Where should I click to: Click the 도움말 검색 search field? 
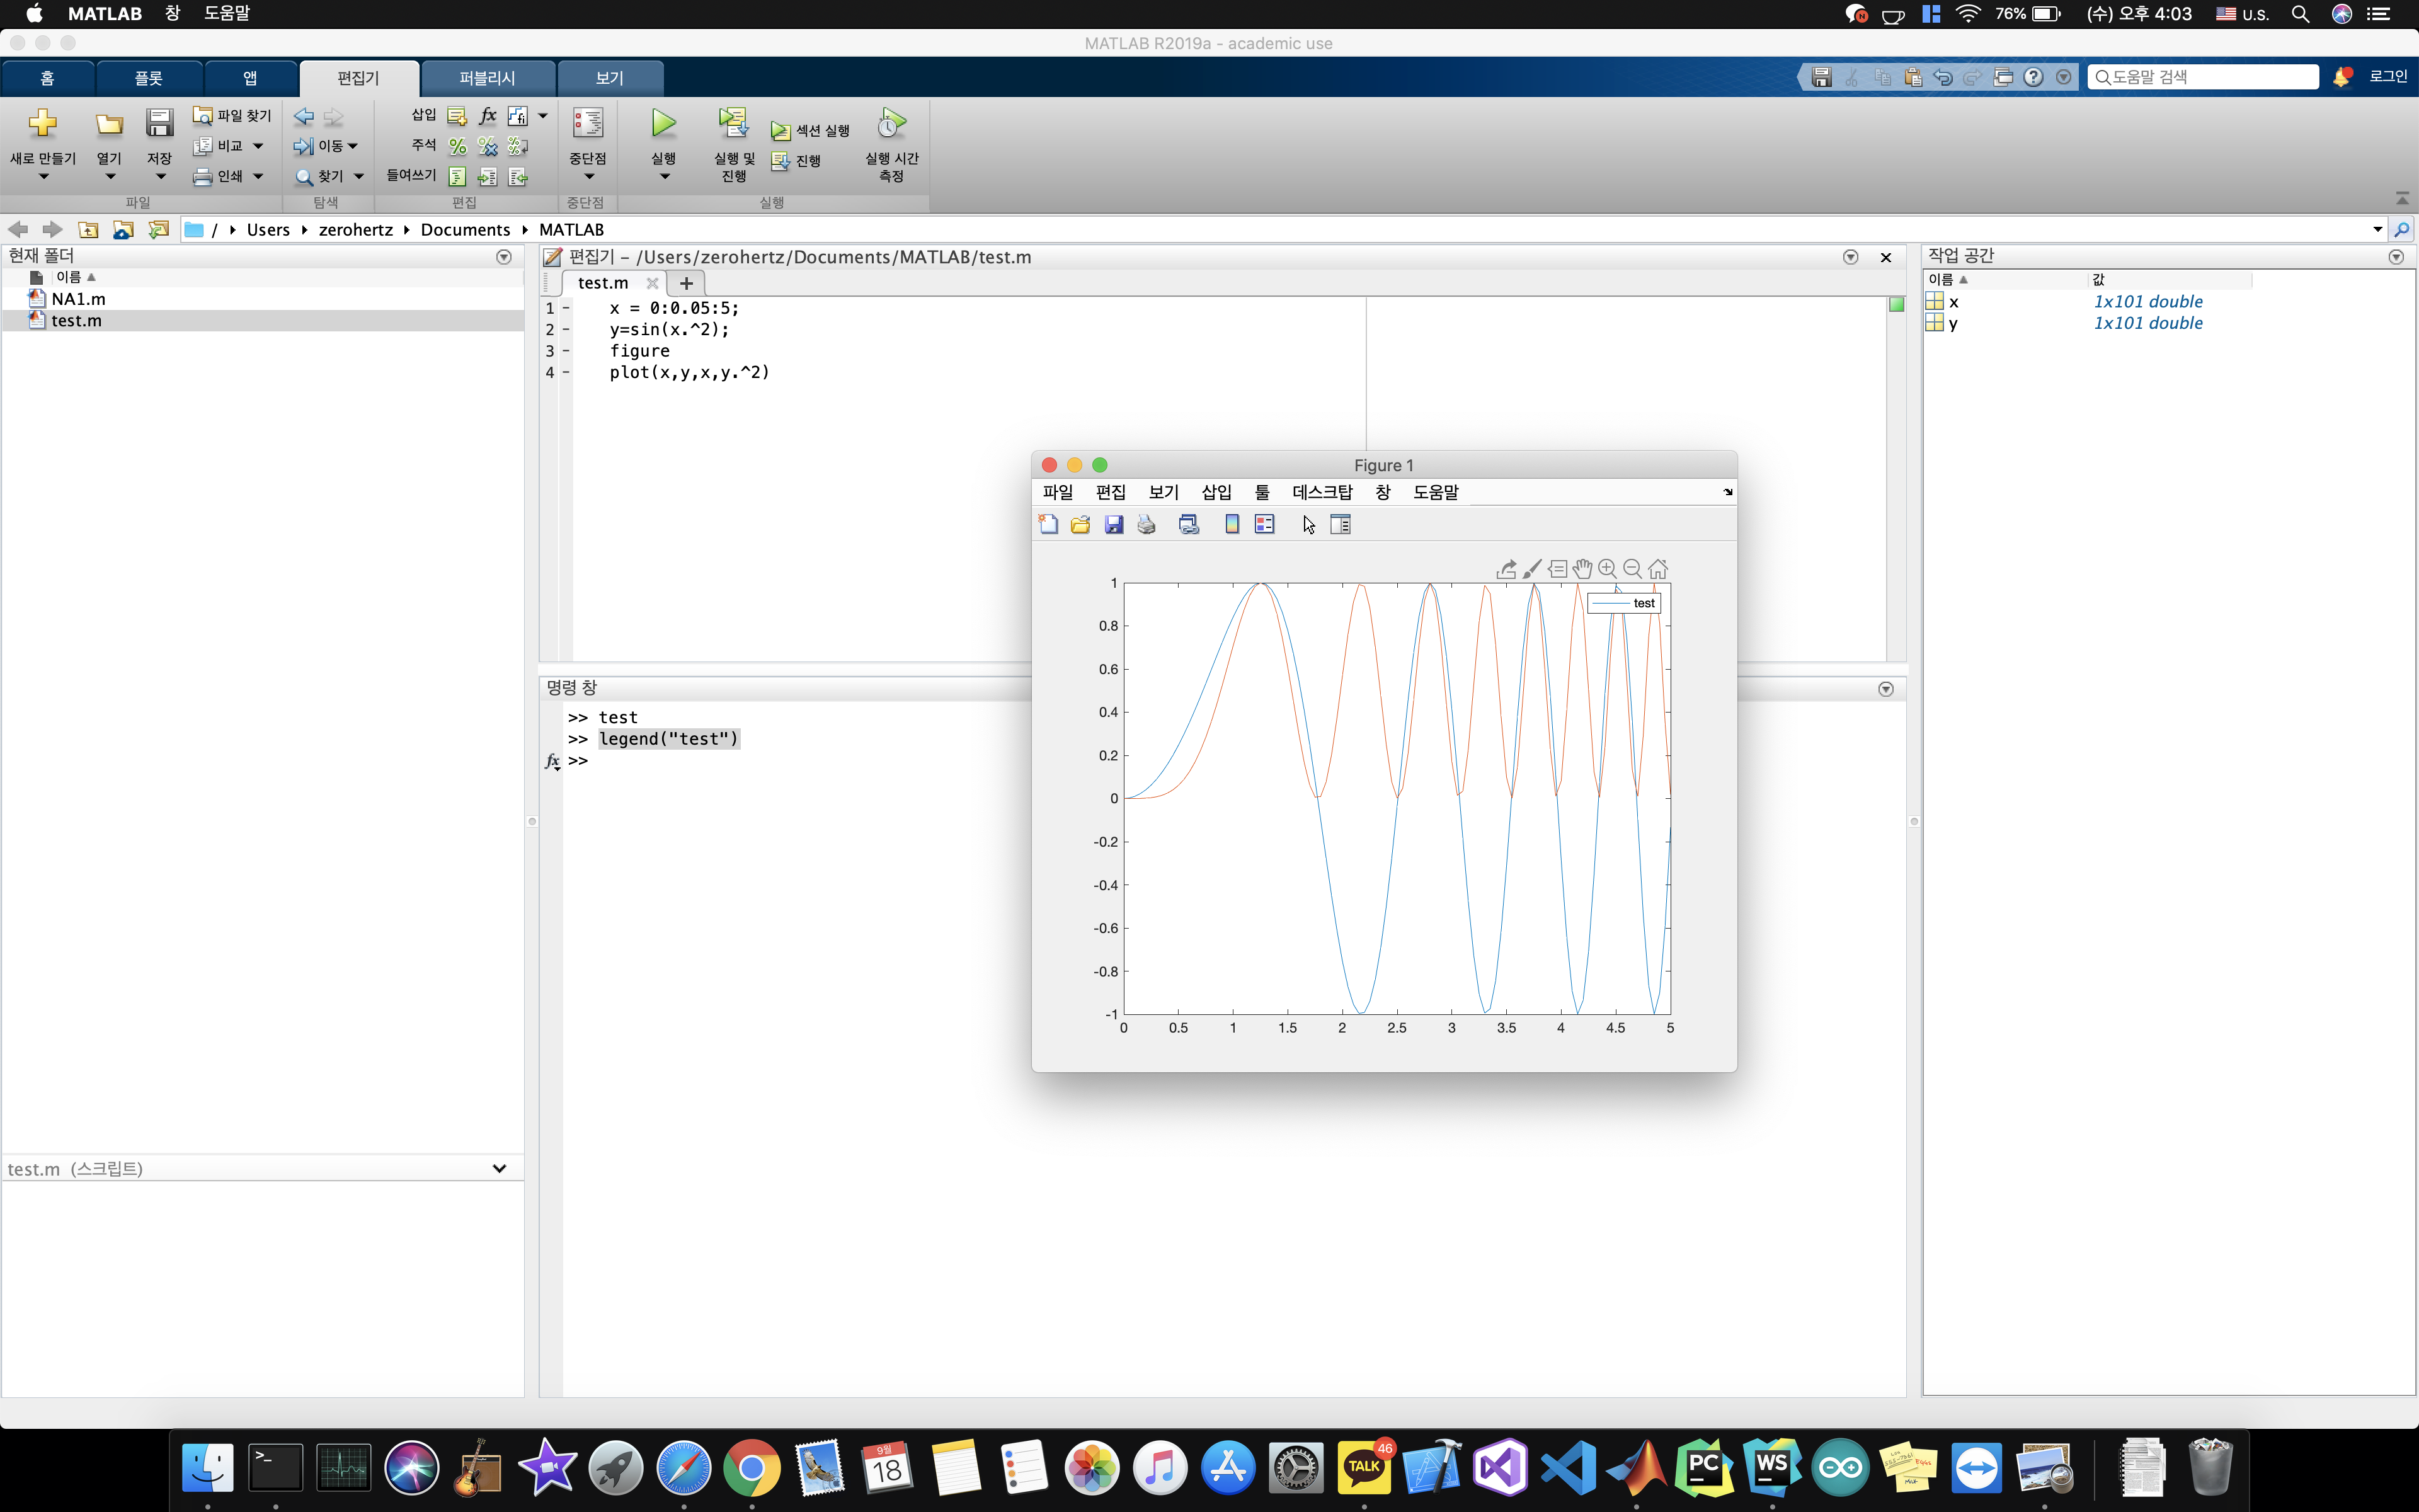click(x=2203, y=77)
